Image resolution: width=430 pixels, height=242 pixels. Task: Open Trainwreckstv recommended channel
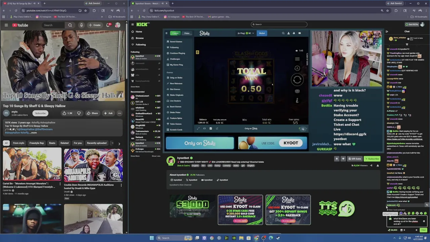point(146,132)
